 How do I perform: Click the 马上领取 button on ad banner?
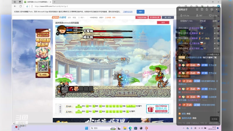pyautogui.click(x=43, y=75)
